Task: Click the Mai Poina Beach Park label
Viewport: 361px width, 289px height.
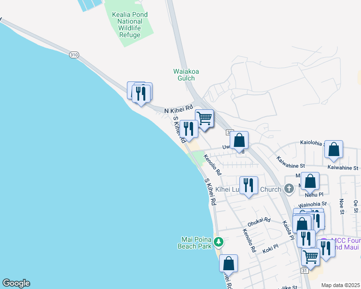Action: click(x=194, y=243)
